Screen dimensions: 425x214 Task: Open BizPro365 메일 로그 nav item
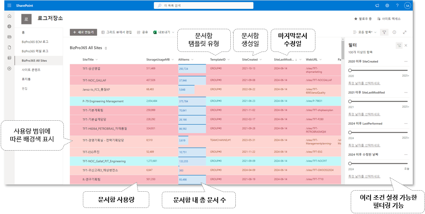[x=35, y=51]
